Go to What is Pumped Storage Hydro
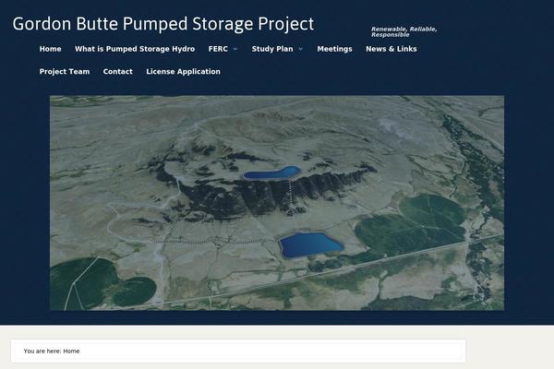This screenshot has height=369, width=554. point(135,49)
